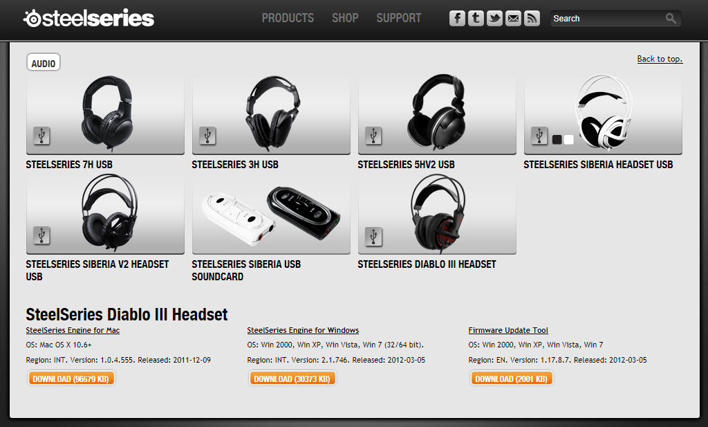Select white color swatch for Siberia Headset
Viewport: 708px width, 427px height.
[x=569, y=140]
